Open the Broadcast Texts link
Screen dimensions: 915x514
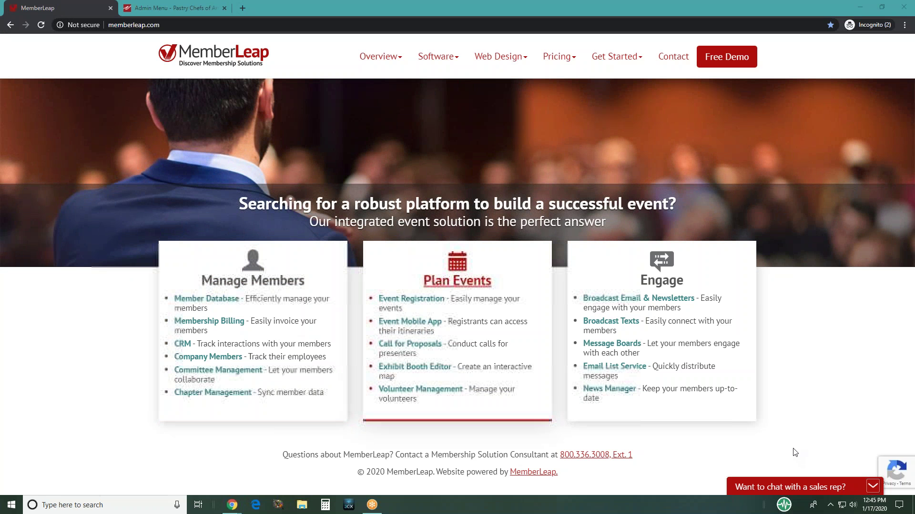click(611, 321)
